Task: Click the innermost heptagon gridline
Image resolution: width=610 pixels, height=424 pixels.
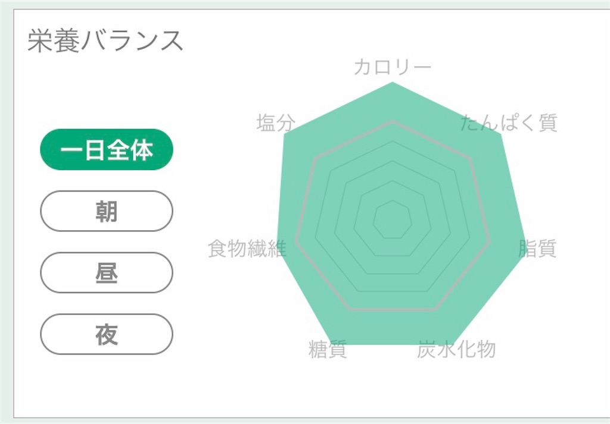Action: tap(393, 199)
